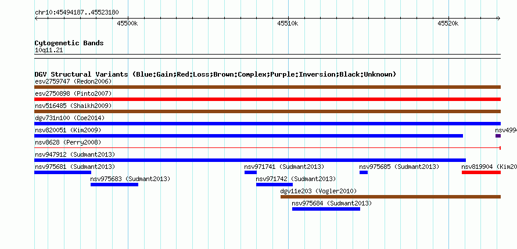Select the nsv975683 (Sudmant2013) label
517x249 pixels.
click(x=130, y=179)
